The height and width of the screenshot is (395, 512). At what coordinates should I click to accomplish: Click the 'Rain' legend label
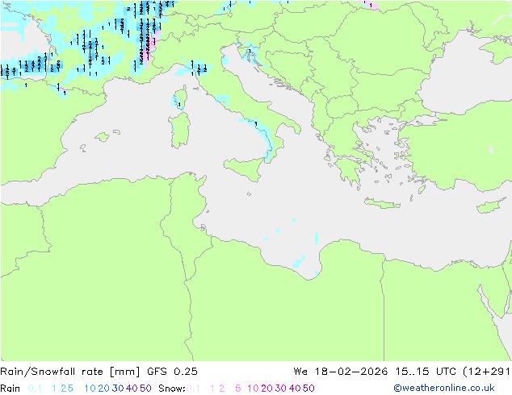[x=10, y=389]
